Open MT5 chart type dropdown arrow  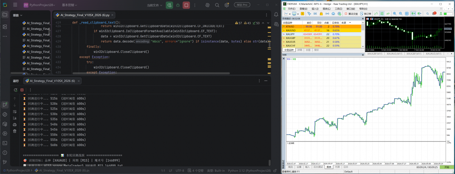click(x=290, y=14)
